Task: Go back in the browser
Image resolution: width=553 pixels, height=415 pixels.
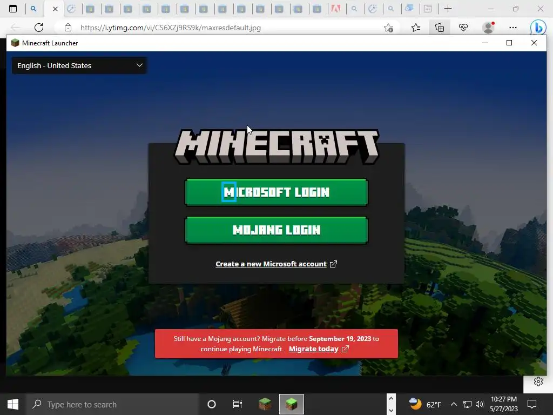Action: (x=15, y=28)
